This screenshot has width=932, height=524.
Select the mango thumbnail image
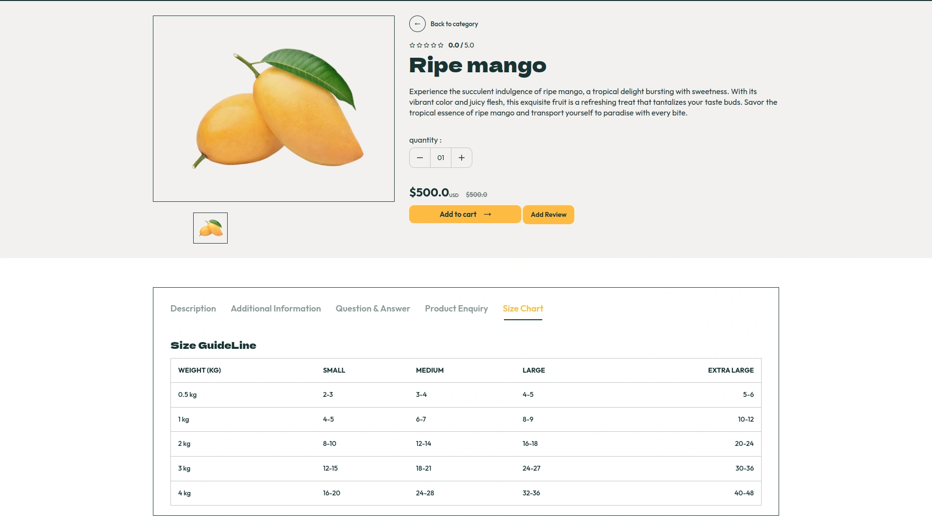point(210,228)
